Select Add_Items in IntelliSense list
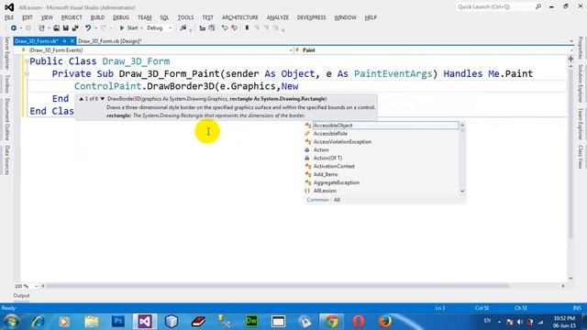 coord(382,175)
